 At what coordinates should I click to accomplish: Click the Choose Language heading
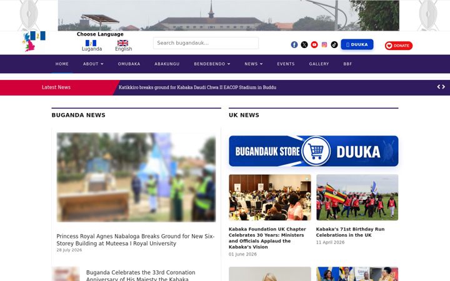pyautogui.click(x=100, y=34)
